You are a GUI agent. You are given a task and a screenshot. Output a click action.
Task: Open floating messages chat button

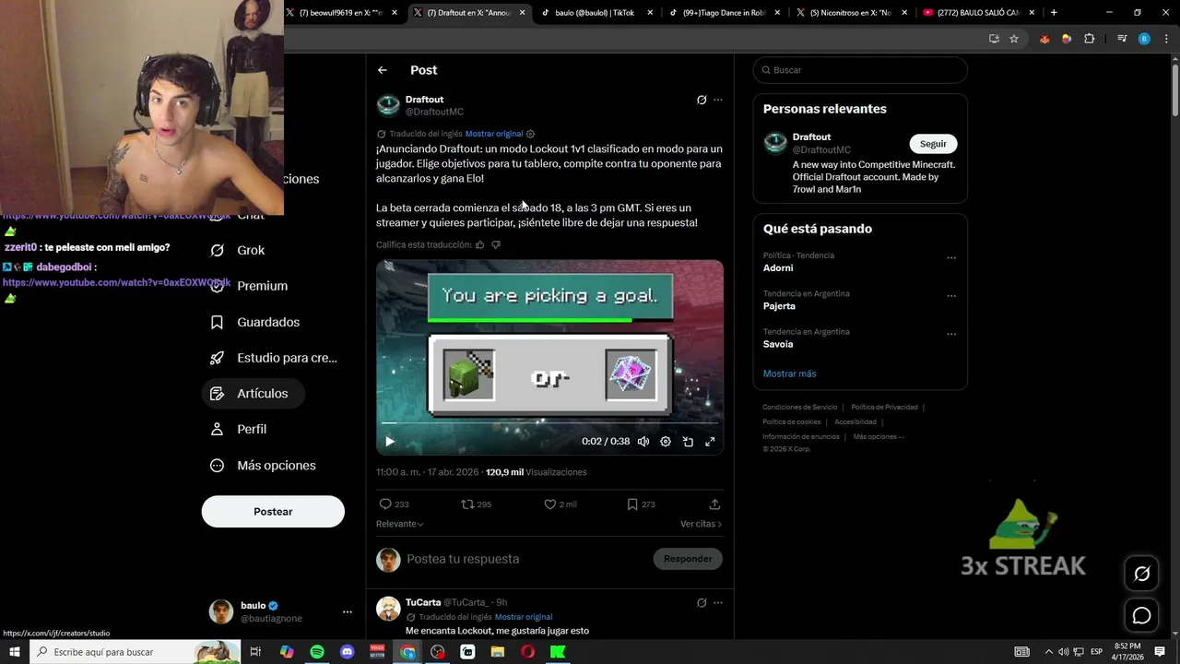pos(1141,615)
